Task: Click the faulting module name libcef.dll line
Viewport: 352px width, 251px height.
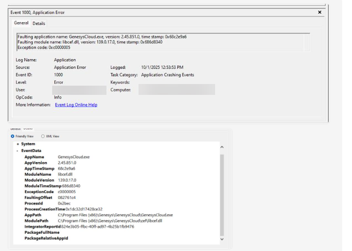Action: (x=90, y=42)
